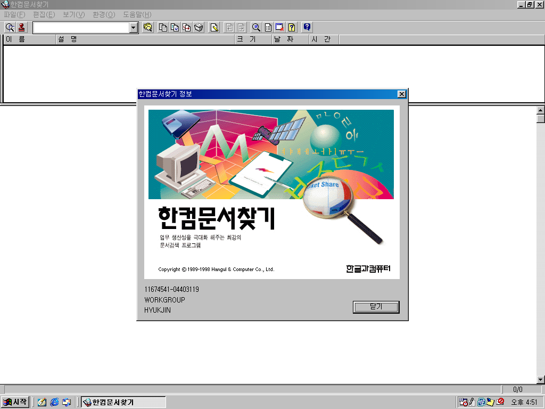Click the dashed box with red arrow icon
This screenshot has width=545, height=409.
(x=187, y=28)
